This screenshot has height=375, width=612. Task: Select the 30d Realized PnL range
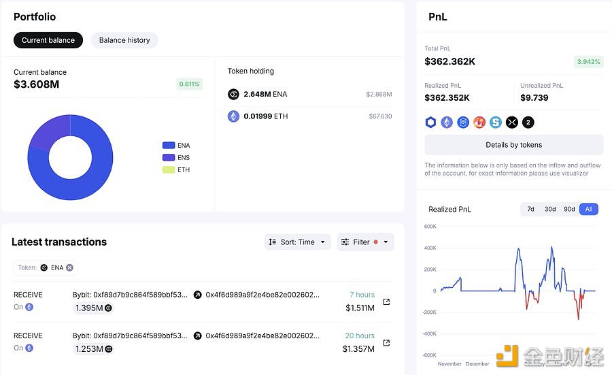[x=549, y=209]
